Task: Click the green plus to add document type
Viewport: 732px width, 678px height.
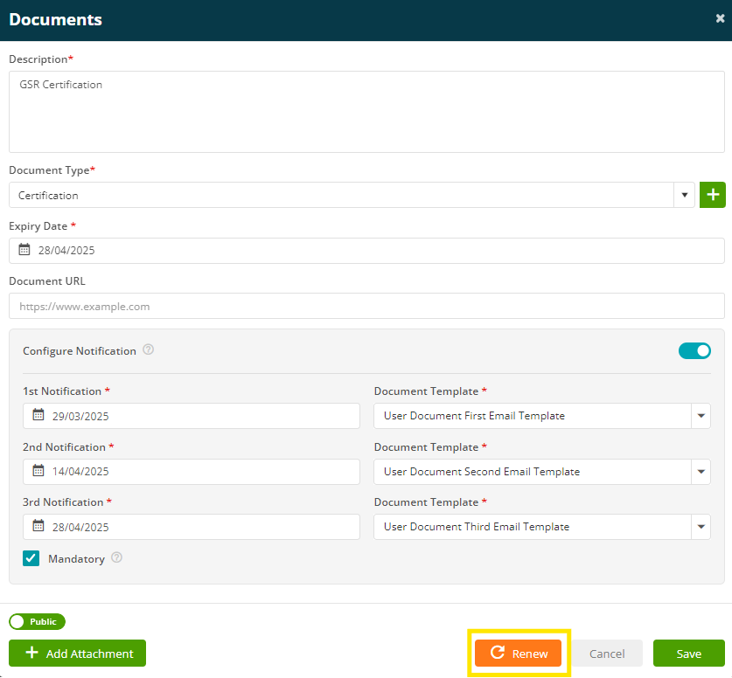Action: click(713, 195)
